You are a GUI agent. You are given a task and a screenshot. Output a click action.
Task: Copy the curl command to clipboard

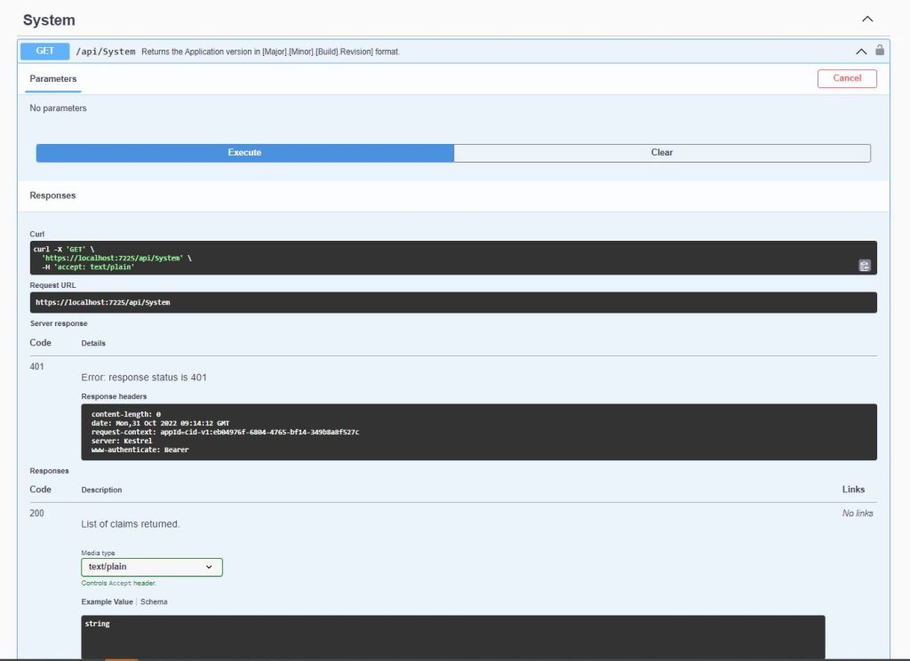[864, 265]
